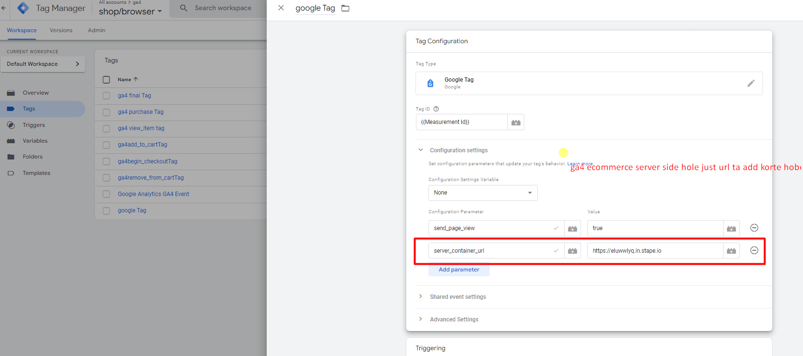Expand the Advanced Settings section
803x356 pixels.
point(420,319)
